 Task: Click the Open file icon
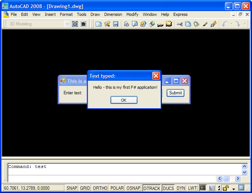pos(107,24)
